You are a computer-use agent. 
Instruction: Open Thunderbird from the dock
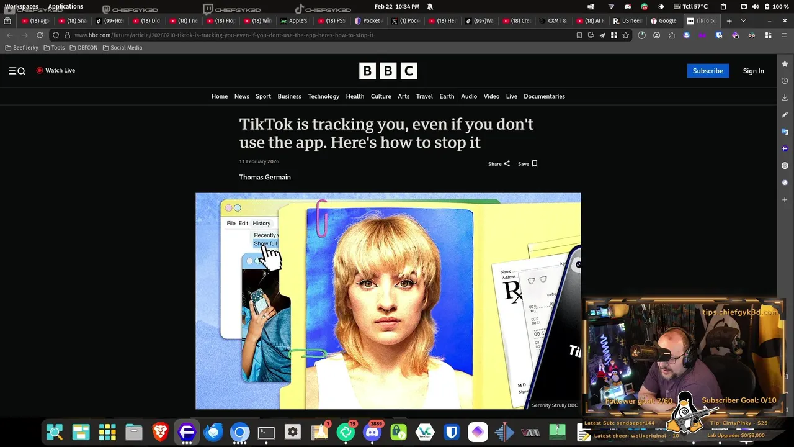(214, 432)
